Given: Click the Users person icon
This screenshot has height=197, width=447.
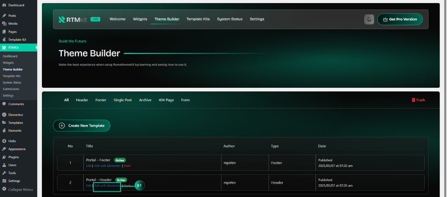Looking at the screenshot, I should [x=4, y=165].
